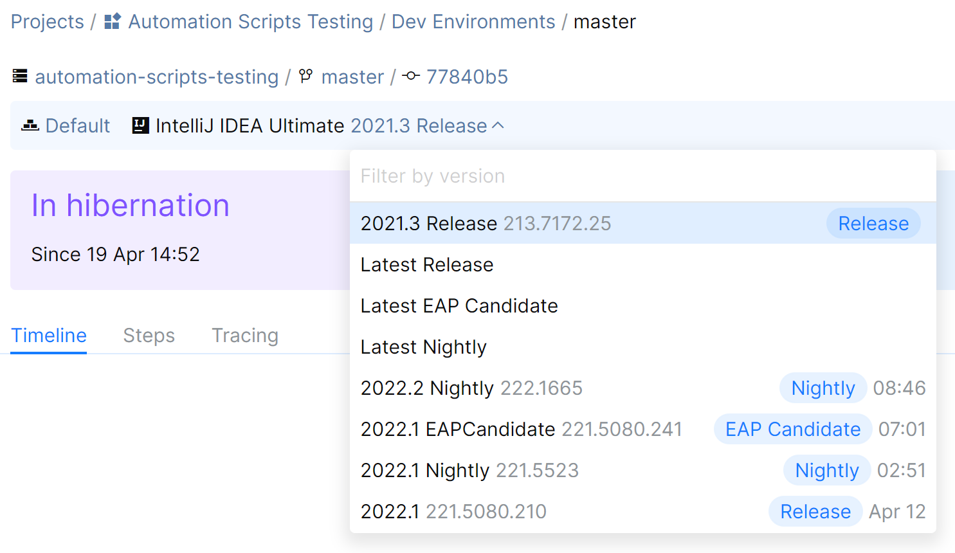Screen dimensions: 955x553
Task: Select 2022.2 Nightly 222.1665 version
Action: [643, 388]
